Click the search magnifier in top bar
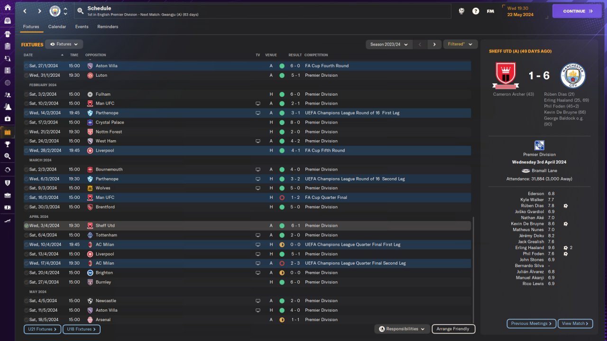607x341 pixels. 81,11
